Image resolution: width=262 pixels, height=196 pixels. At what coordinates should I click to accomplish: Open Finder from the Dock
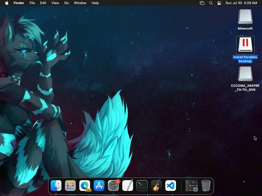pos(56,186)
